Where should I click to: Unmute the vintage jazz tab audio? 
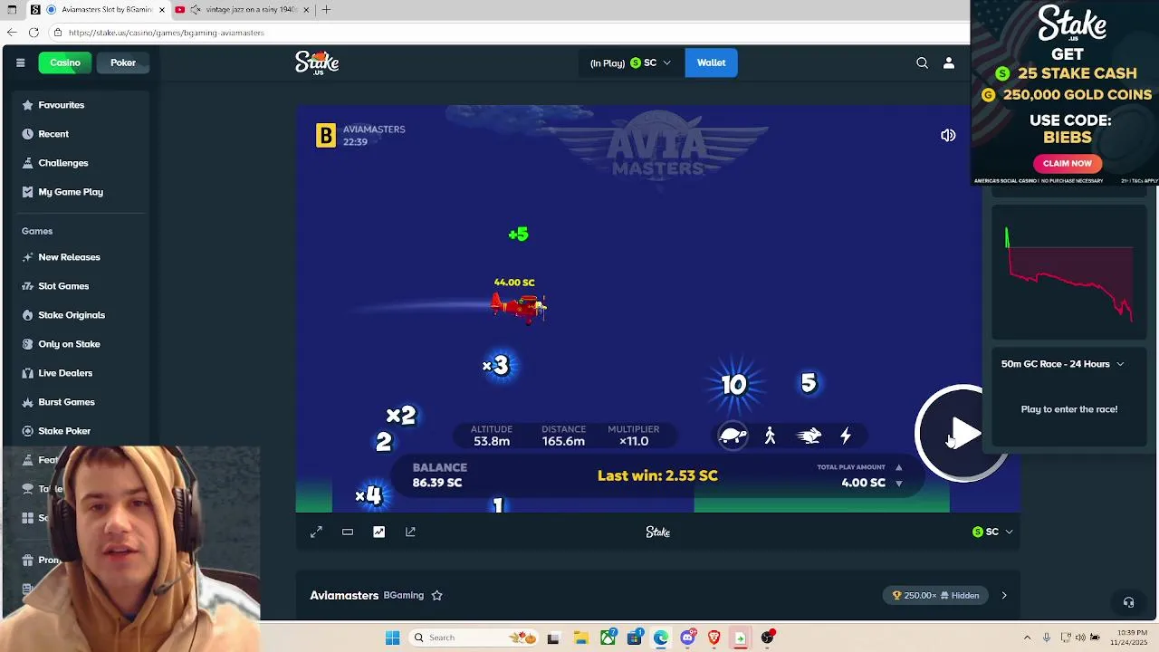196,9
